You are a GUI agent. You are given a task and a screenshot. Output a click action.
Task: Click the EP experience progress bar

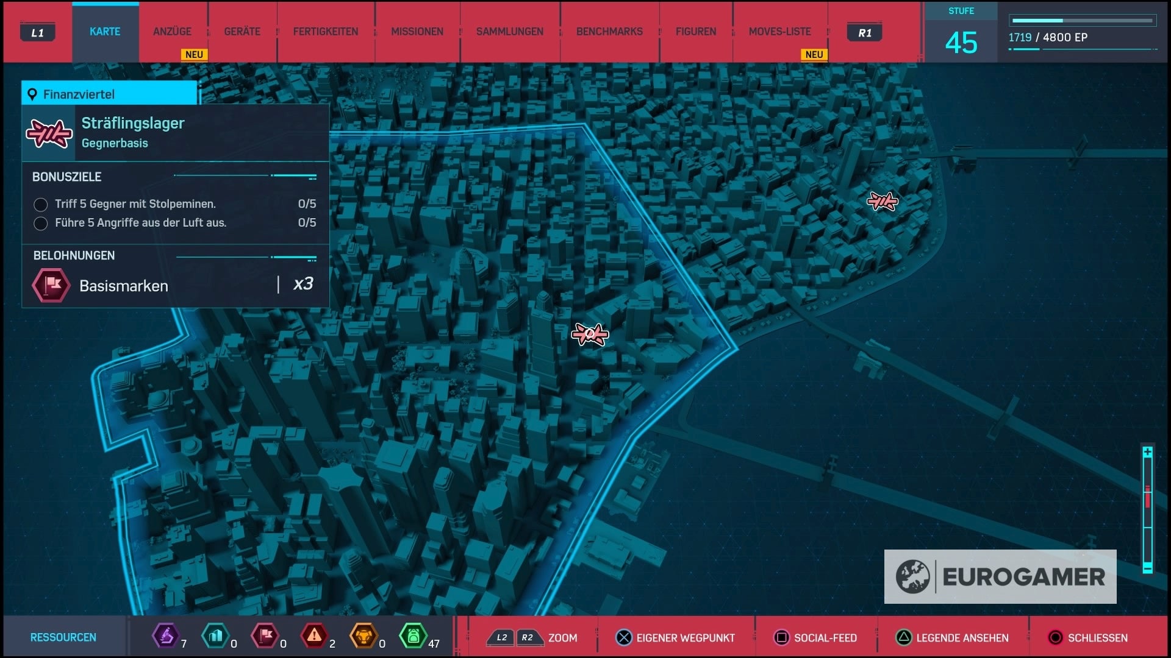pyautogui.click(x=1083, y=21)
